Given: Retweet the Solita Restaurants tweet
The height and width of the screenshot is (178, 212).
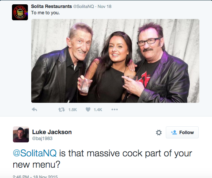Looking at the screenshot, I should (61, 109).
